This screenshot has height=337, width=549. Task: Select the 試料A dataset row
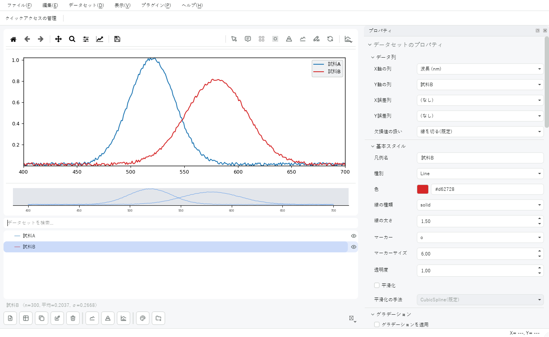[x=176, y=236]
